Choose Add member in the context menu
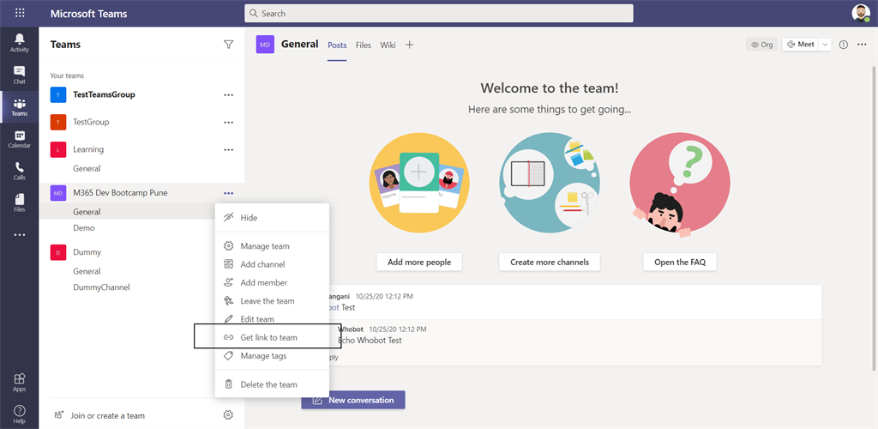 pos(272,283)
